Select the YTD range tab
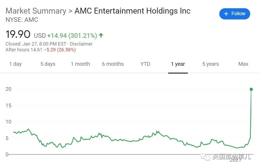The width and height of the screenshot is (259, 168). (x=145, y=64)
